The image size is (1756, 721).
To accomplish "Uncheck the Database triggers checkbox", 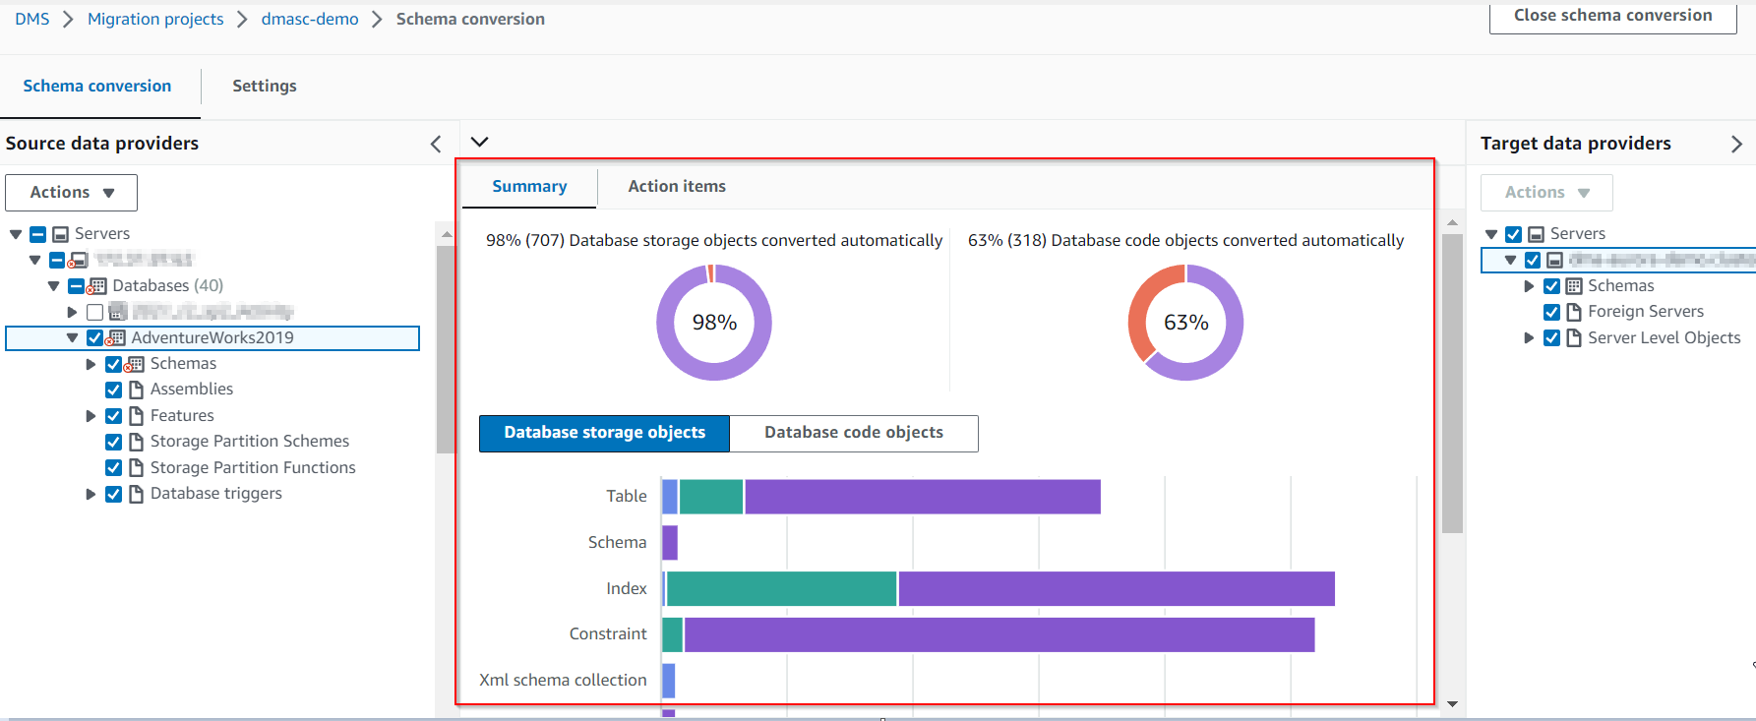I will 113,494.
